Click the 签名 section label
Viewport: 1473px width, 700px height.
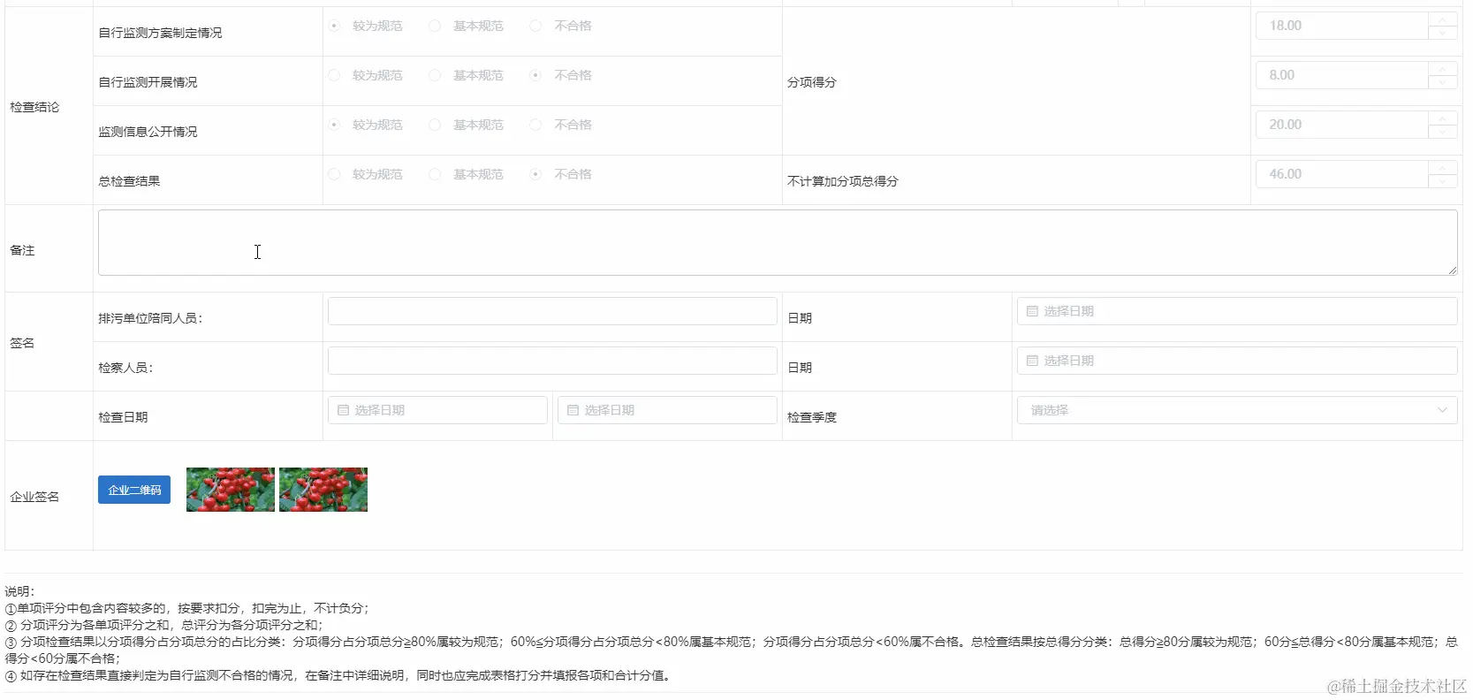click(x=22, y=343)
